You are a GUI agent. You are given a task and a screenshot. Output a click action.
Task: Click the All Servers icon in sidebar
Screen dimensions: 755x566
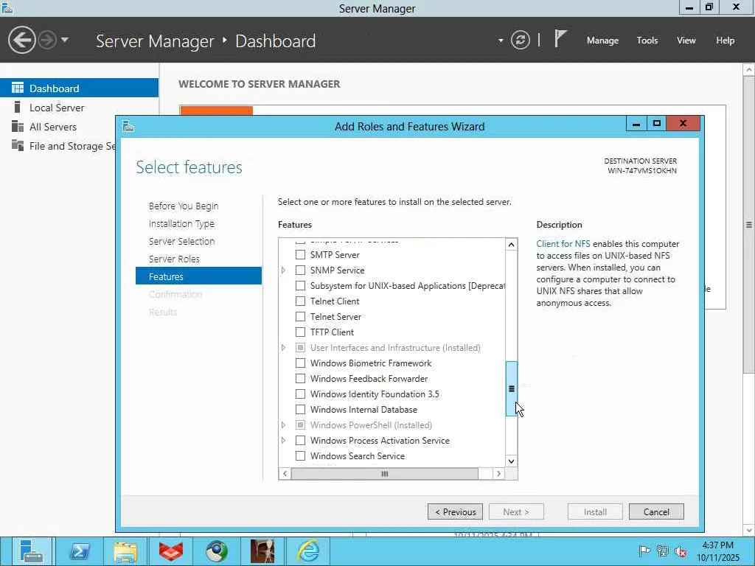[18, 126]
